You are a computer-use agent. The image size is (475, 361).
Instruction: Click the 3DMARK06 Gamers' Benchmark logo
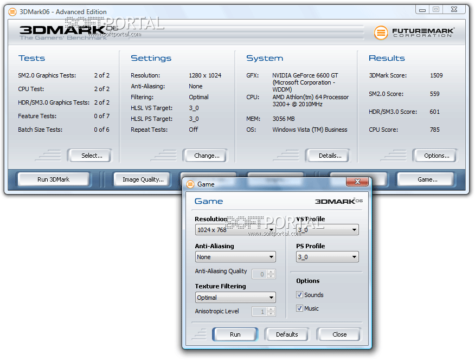coord(68,33)
